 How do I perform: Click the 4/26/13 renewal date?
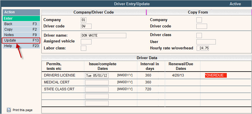pos(178,75)
